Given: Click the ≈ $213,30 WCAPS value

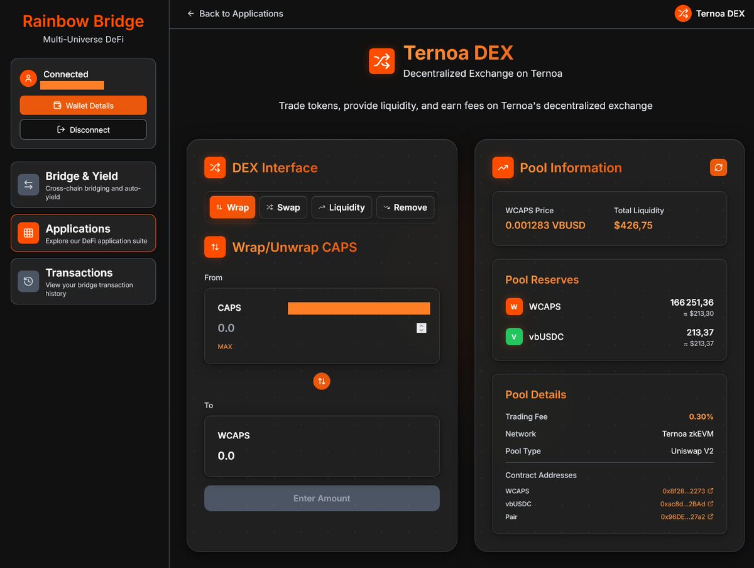Looking at the screenshot, I should pos(699,313).
